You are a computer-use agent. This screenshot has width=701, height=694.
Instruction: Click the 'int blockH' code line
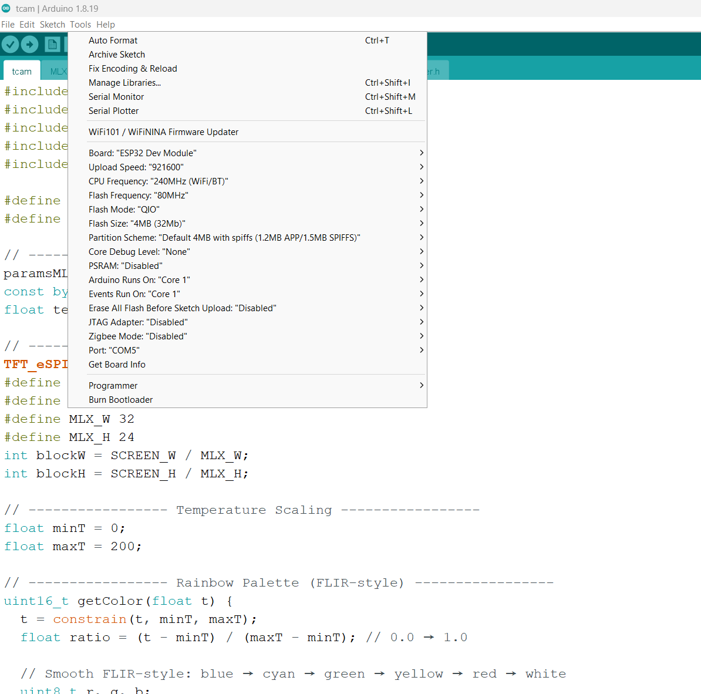click(126, 474)
